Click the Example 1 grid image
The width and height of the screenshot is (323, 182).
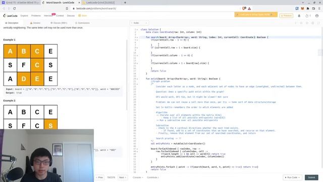(x=30, y=65)
